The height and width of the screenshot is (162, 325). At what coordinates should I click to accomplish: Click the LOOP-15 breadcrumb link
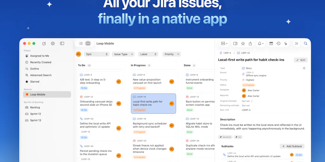(x=243, y=53)
